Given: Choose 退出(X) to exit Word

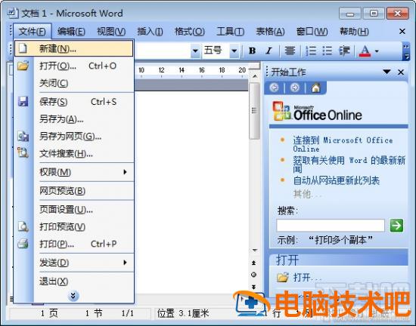Looking at the screenshot, I should [73, 281].
